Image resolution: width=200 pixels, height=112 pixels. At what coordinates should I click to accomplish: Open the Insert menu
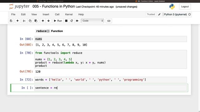tap(46, 15)
